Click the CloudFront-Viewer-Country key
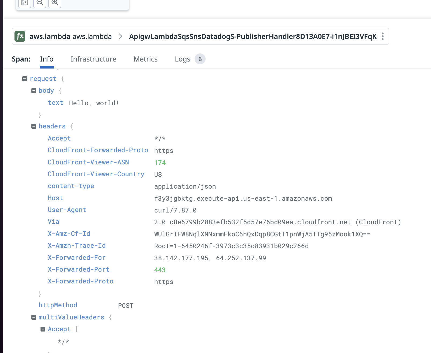This screenshot has width=431, height=353. tap(96, 174)
